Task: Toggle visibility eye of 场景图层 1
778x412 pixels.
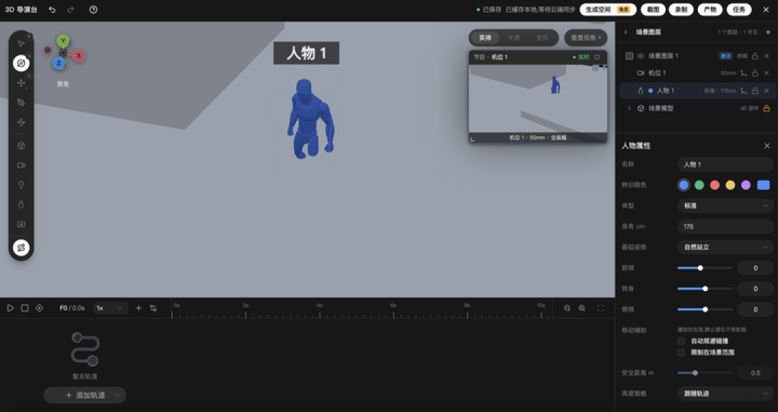Action: [x=640, y=56]
